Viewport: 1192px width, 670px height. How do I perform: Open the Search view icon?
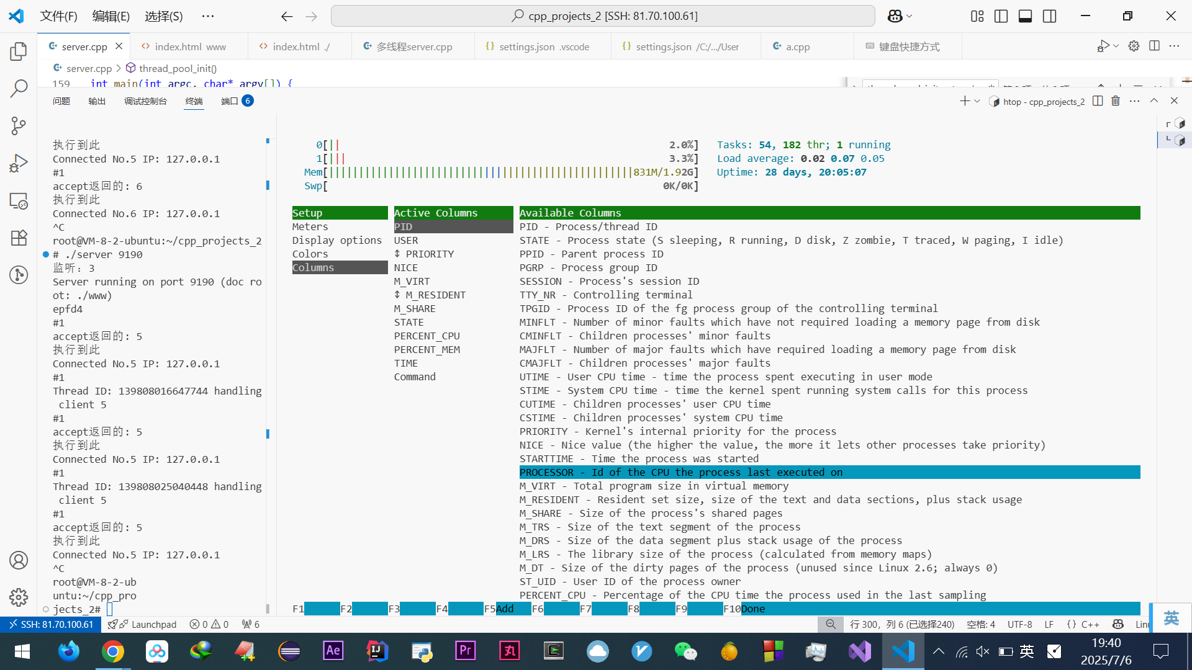tap(19, 89)
